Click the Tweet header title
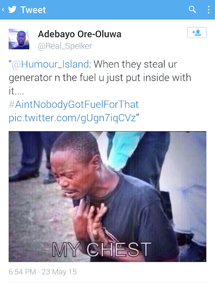215x283 pixels. (33, 10)
